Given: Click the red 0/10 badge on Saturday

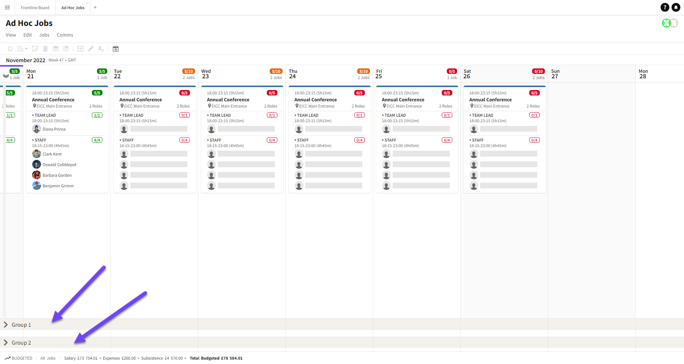Looking at the screenshot, I should click(x=538, y=71).
